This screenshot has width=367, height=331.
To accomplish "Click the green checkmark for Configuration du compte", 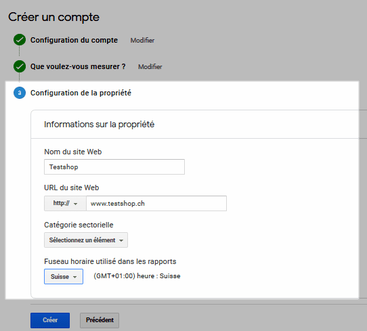I will click(x=20, y=40).
